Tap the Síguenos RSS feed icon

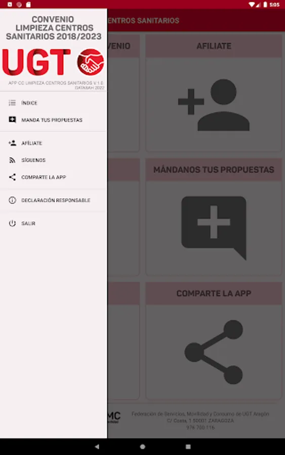pos(12,160)
